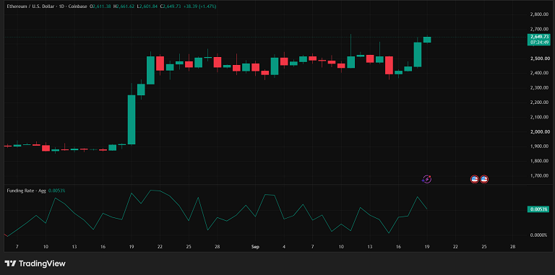555x275 pixels.
Task: Click the 4 date label after Sep
Action: [284, 247]
